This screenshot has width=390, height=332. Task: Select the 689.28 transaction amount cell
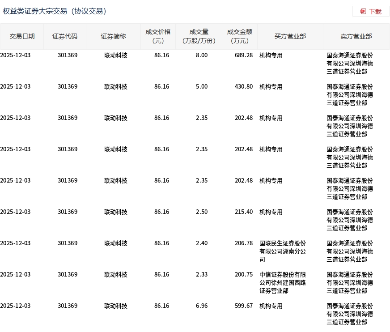coord(243,55)
